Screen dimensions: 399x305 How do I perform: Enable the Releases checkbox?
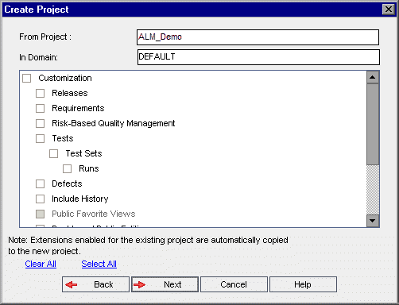40,94
